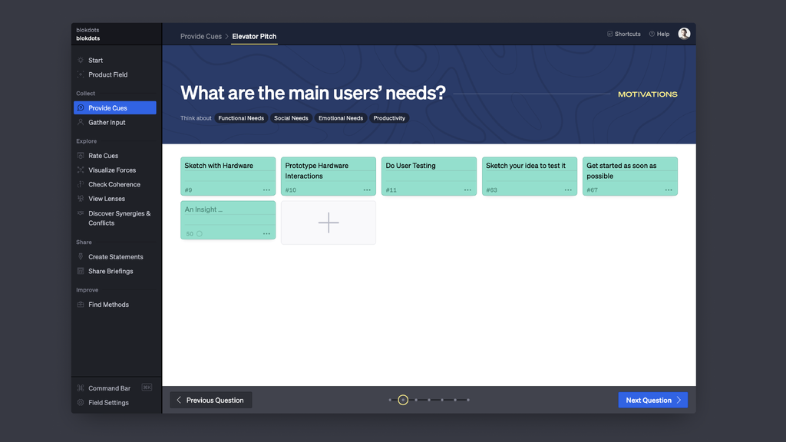Select the Productivity tag
786x442 pixels.
click(x=389, y=118)
